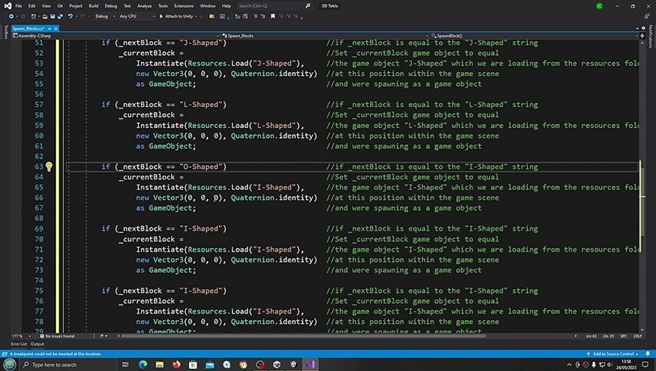Open the Extensions menu
656x371 pixels.
click(x=184, y=6)
